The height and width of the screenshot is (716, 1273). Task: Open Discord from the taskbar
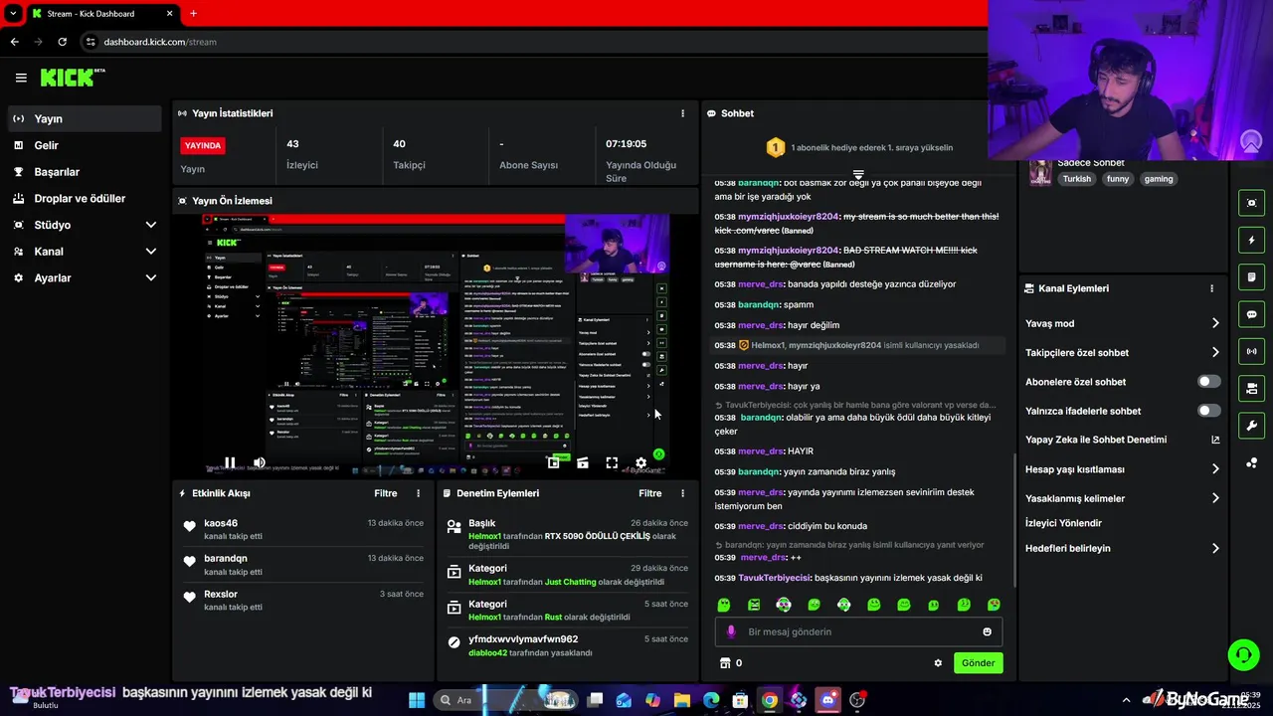pos(827,700)
